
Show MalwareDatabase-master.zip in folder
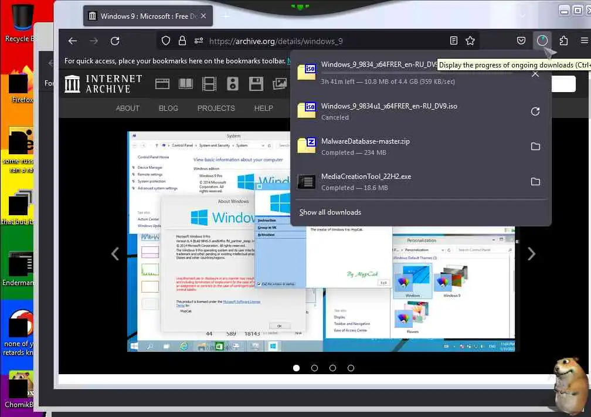coord(535,146)
